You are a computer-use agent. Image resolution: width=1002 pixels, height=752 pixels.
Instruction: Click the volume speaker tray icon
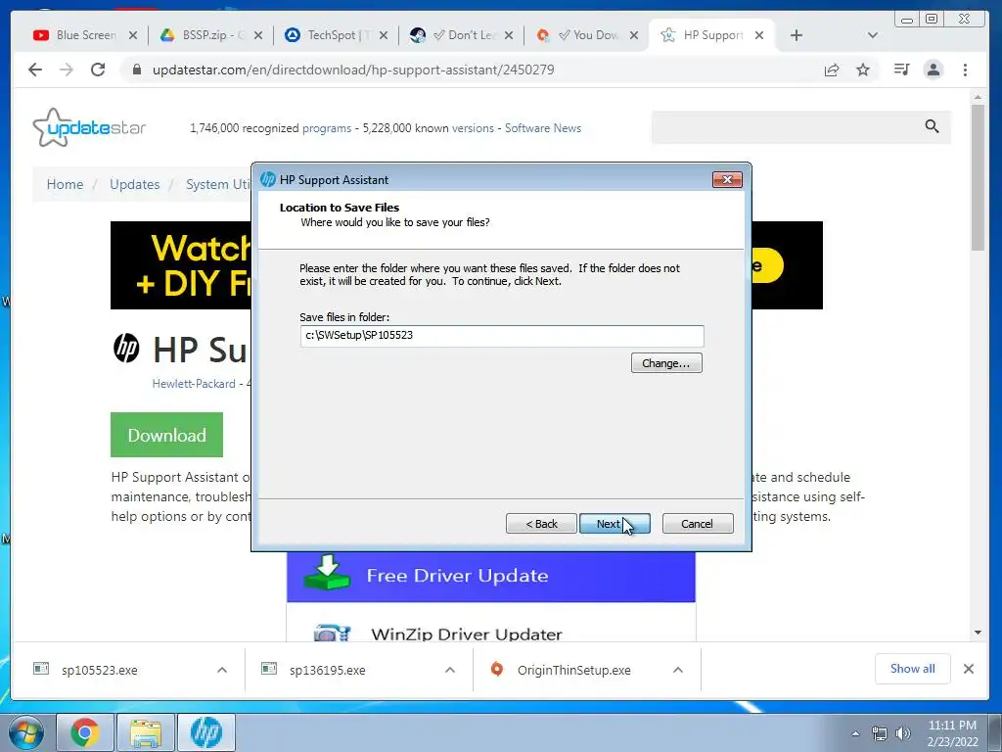click(x=903, y=733)
